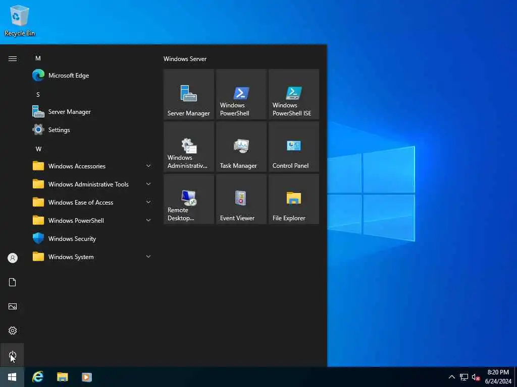Viewport: 517px width, 387px height.
Task: Click the Show desktop strip beside the clock
Action: coord(515,377)
